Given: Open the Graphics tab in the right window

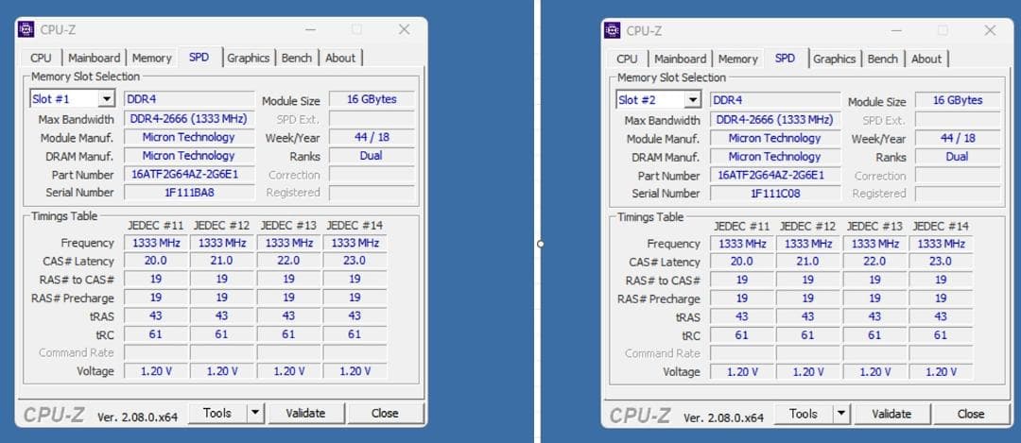Looking at the screenshot, I should (x=834, y=59).
